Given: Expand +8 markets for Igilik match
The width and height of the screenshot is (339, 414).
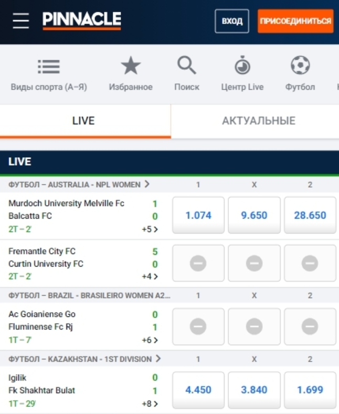Looking at the screenshot, I should pyautogui.click(x=150, y=404).
